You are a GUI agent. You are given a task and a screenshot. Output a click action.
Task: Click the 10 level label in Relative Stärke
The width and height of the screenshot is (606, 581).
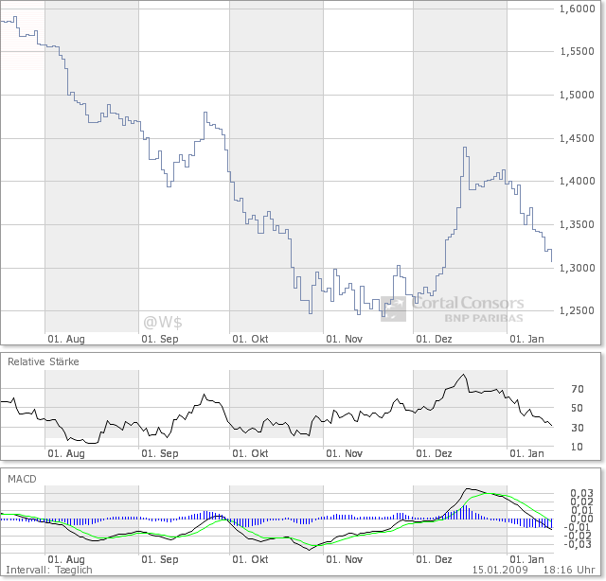coord(577,447)
